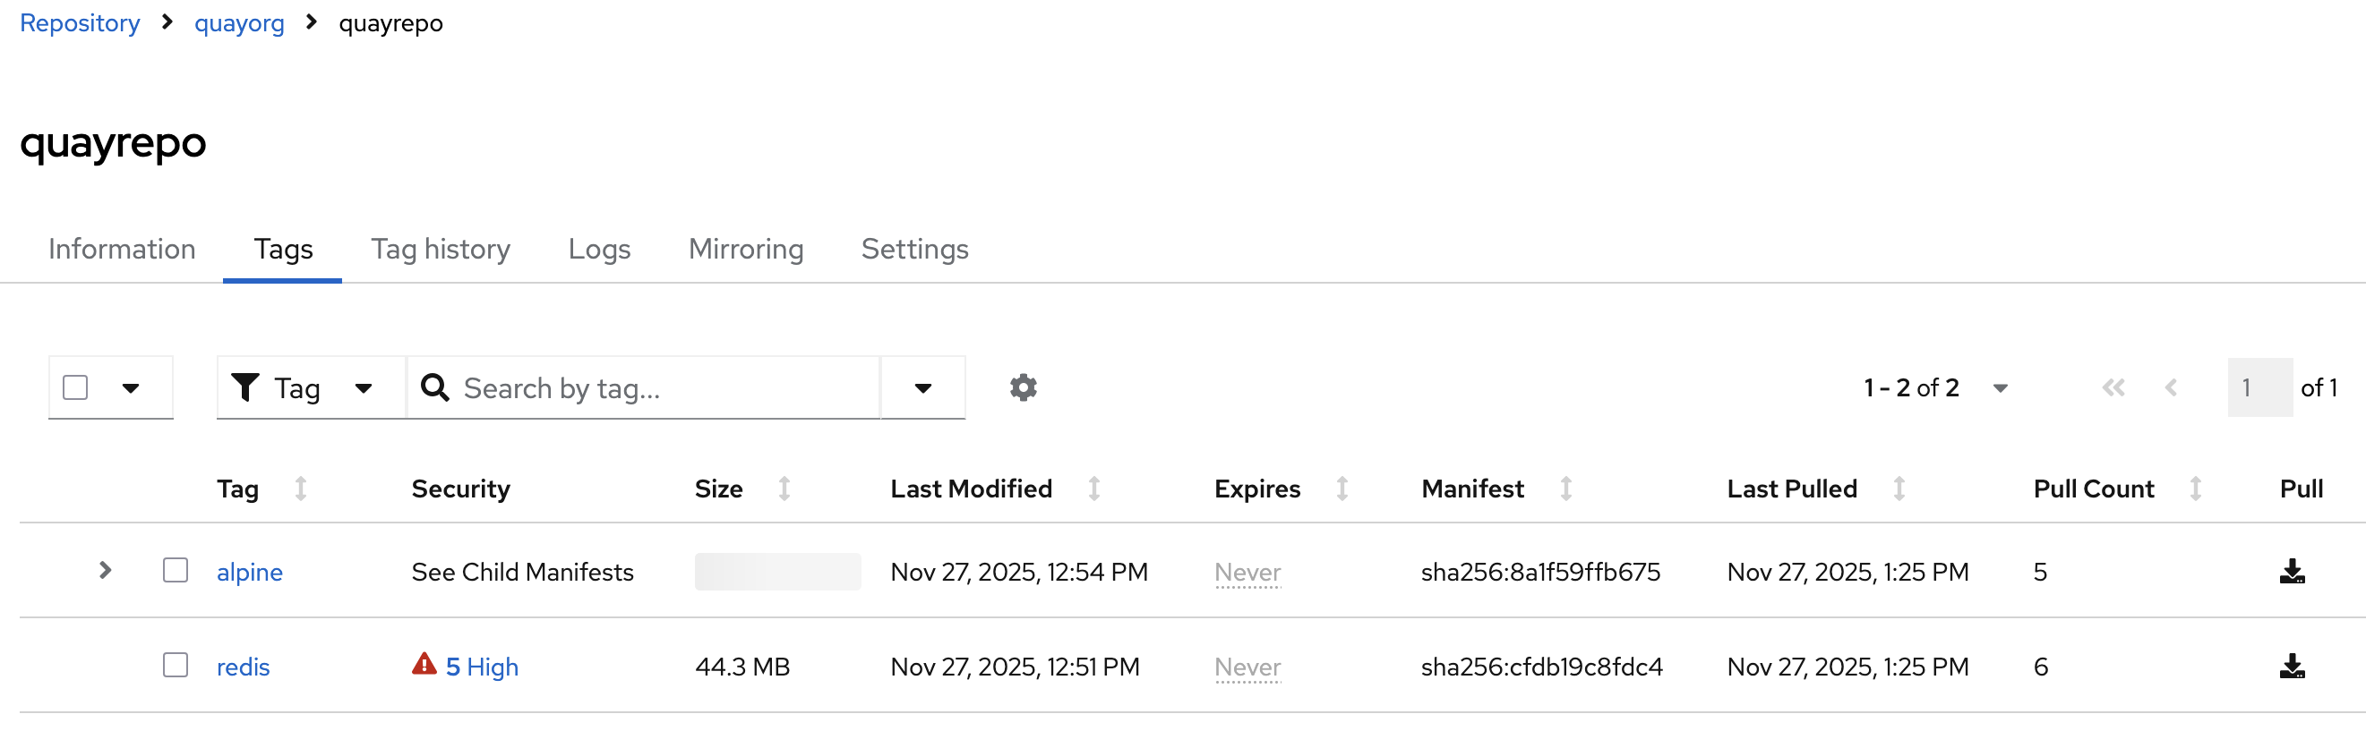2366x748 pixels.
Task: Sort table by Manifest column
Action: click(x=1565, y=489)
